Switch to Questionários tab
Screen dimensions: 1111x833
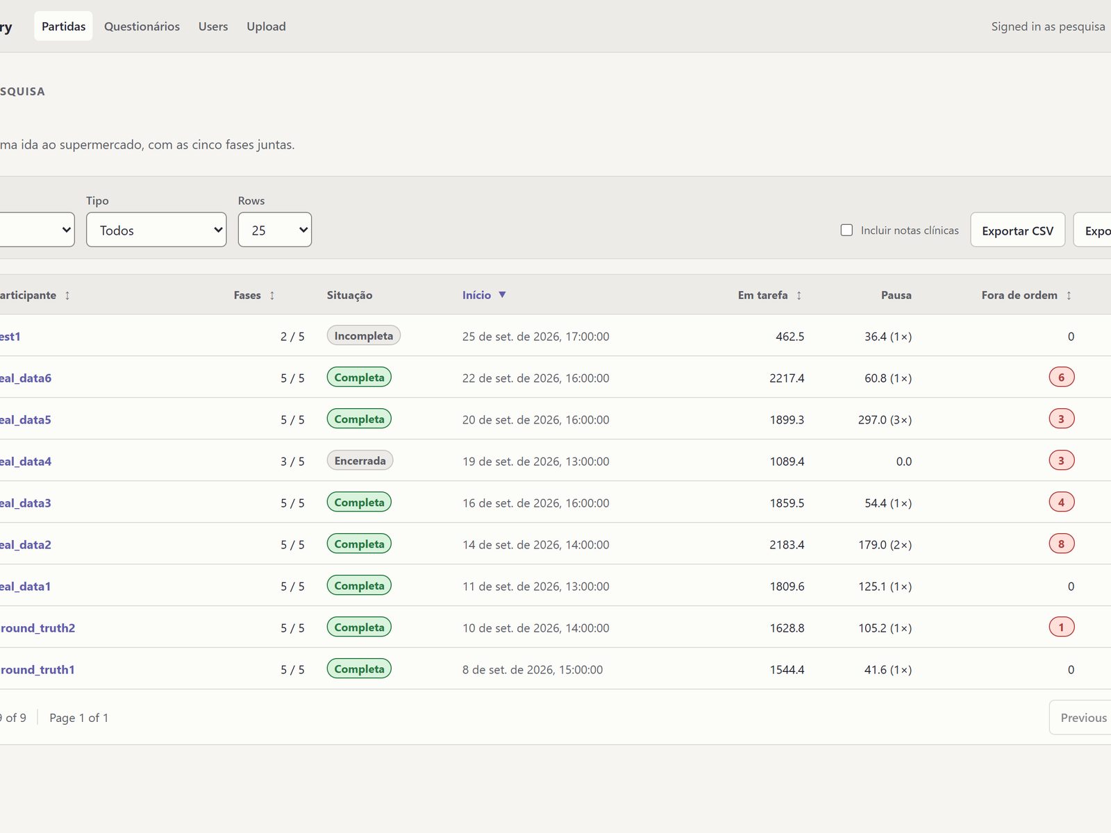point(142,26)
